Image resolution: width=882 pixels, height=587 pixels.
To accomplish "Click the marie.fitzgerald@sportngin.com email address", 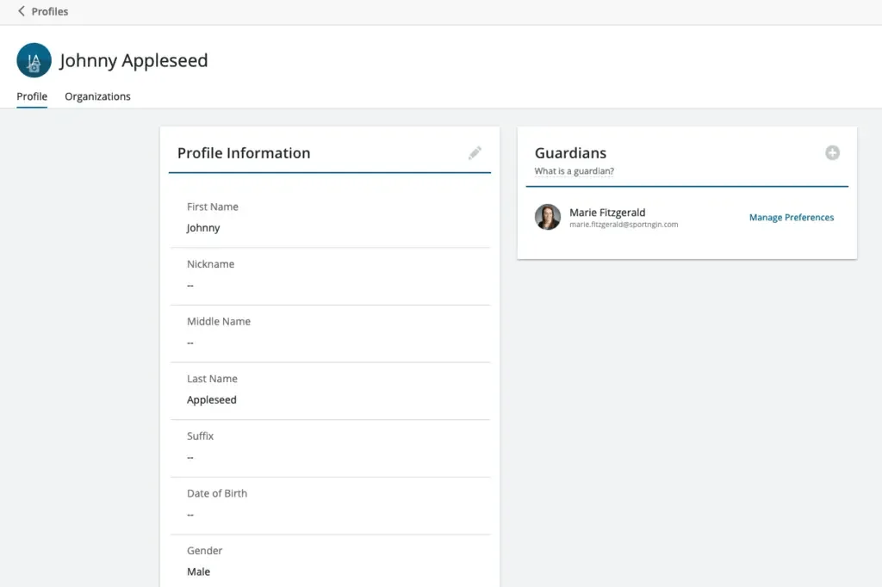I will coord(624,225).
